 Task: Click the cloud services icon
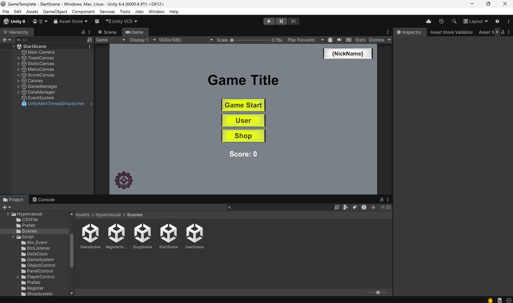[x=429, y=21]
